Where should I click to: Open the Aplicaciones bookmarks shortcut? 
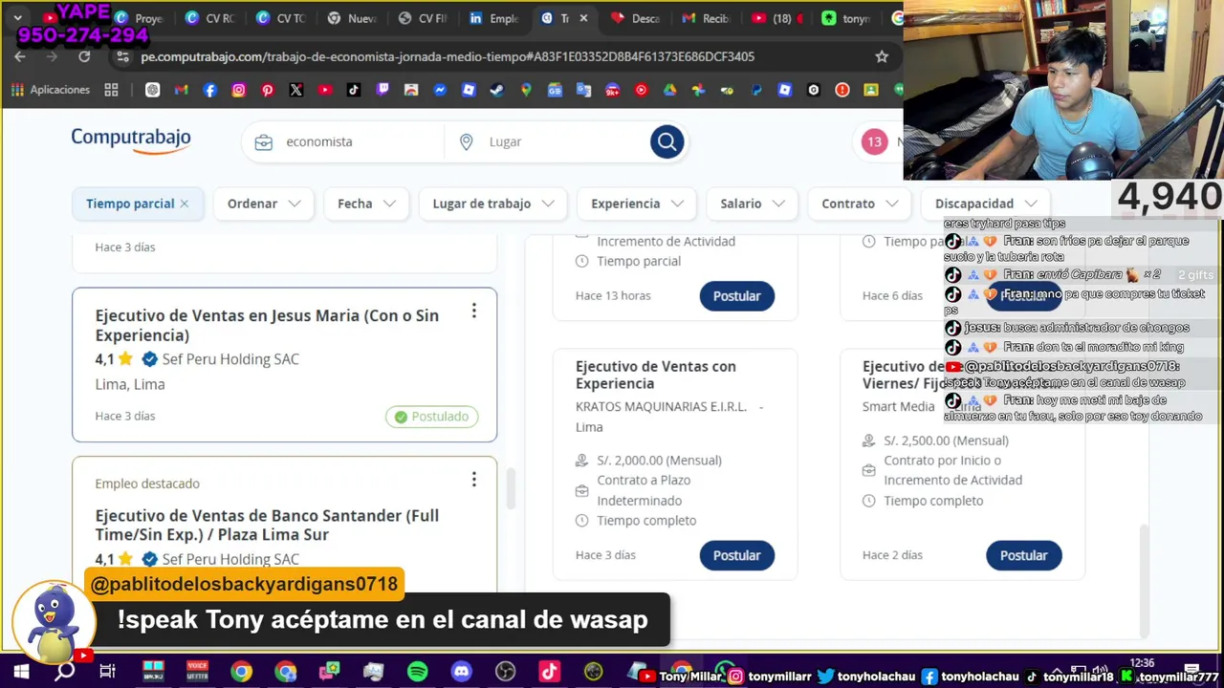pos(50,90)
